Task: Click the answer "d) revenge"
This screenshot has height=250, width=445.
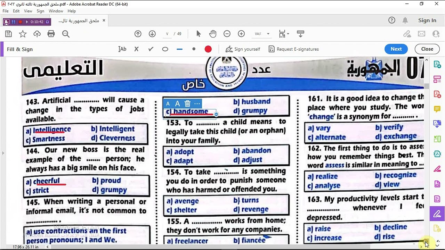Action: coord(251,209)
